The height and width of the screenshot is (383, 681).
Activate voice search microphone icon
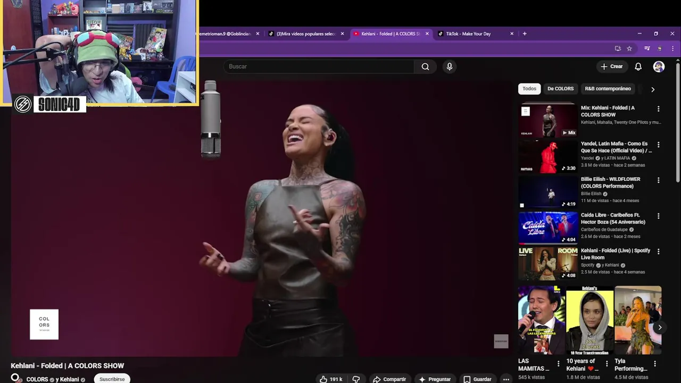pos(450,66)
